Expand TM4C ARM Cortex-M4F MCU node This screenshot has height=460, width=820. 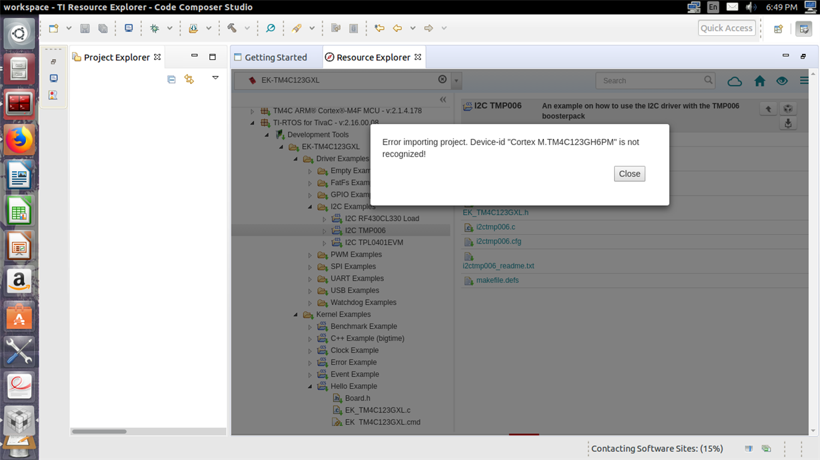coord(253,111)
